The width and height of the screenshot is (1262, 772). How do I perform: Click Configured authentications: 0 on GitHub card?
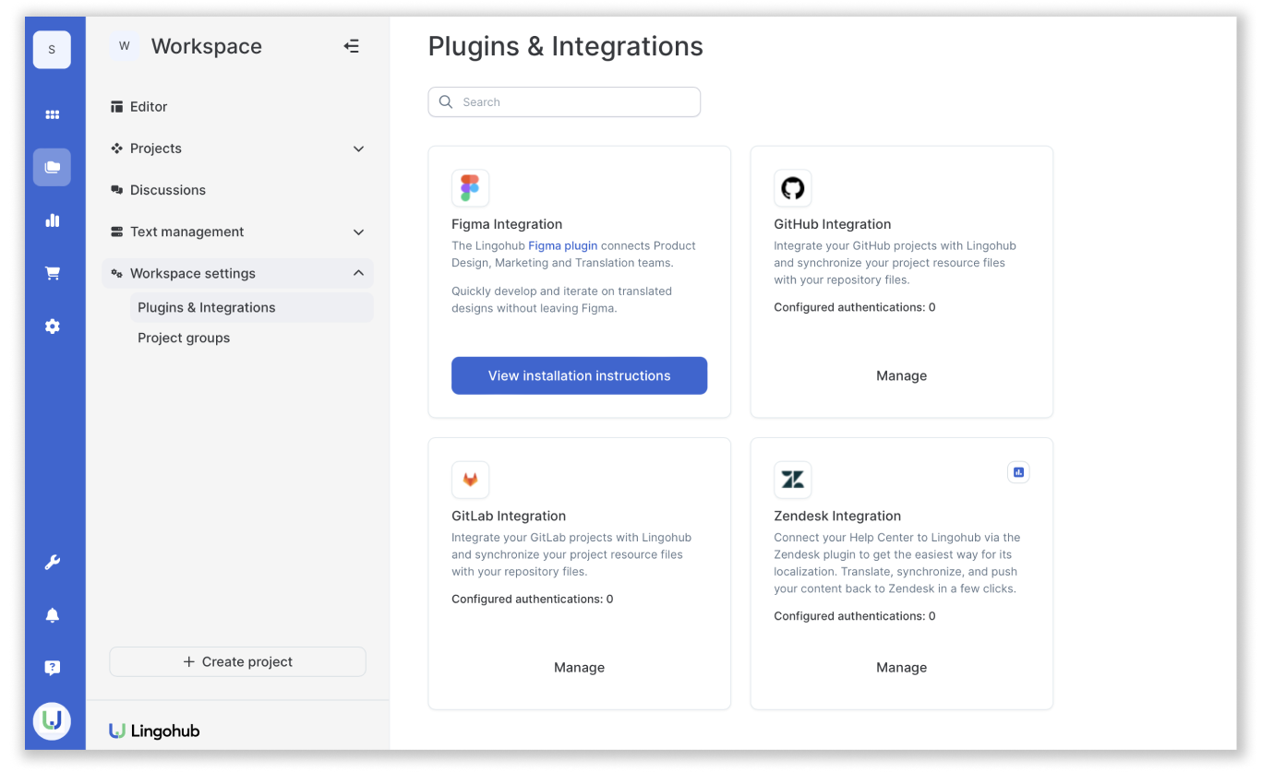click(855, 307)
